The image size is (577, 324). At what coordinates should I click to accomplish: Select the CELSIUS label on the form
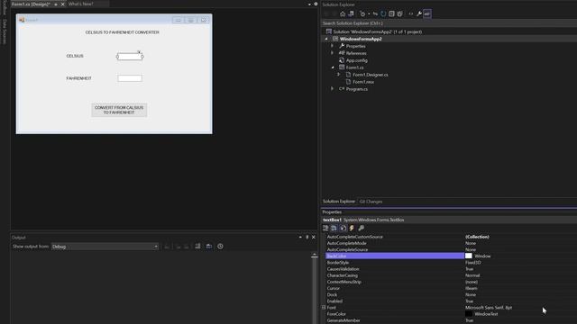[x=75, y=56]
